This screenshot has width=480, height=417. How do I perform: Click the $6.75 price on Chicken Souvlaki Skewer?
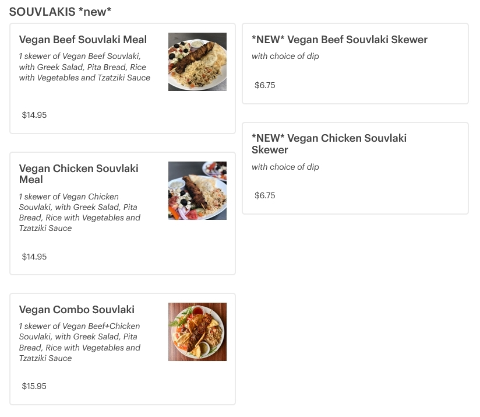[265, 195]
